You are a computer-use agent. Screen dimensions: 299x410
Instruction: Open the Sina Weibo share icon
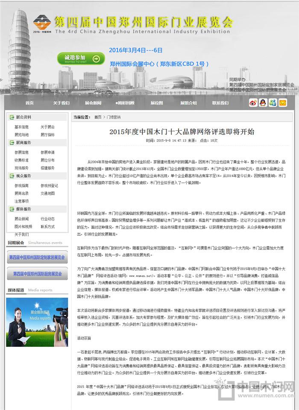253,103
